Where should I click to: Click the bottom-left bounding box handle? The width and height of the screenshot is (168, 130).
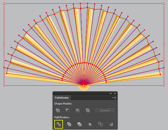pos(4,85)
